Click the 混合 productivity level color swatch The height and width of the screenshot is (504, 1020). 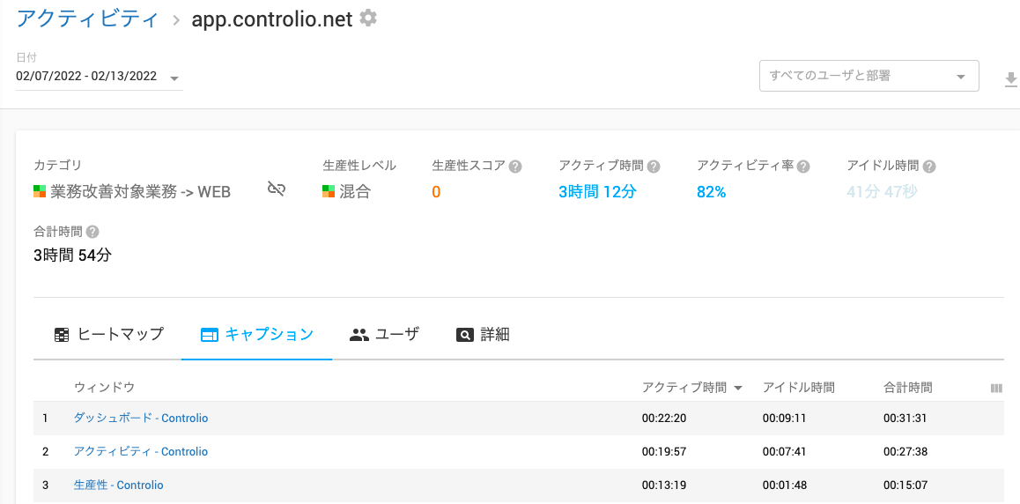point(329,191)
